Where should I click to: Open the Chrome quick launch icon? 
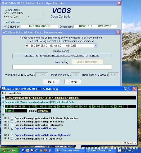[x=41, y=150]
